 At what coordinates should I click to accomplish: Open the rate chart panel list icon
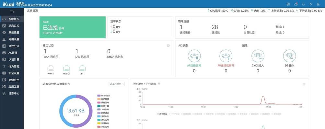304,84
